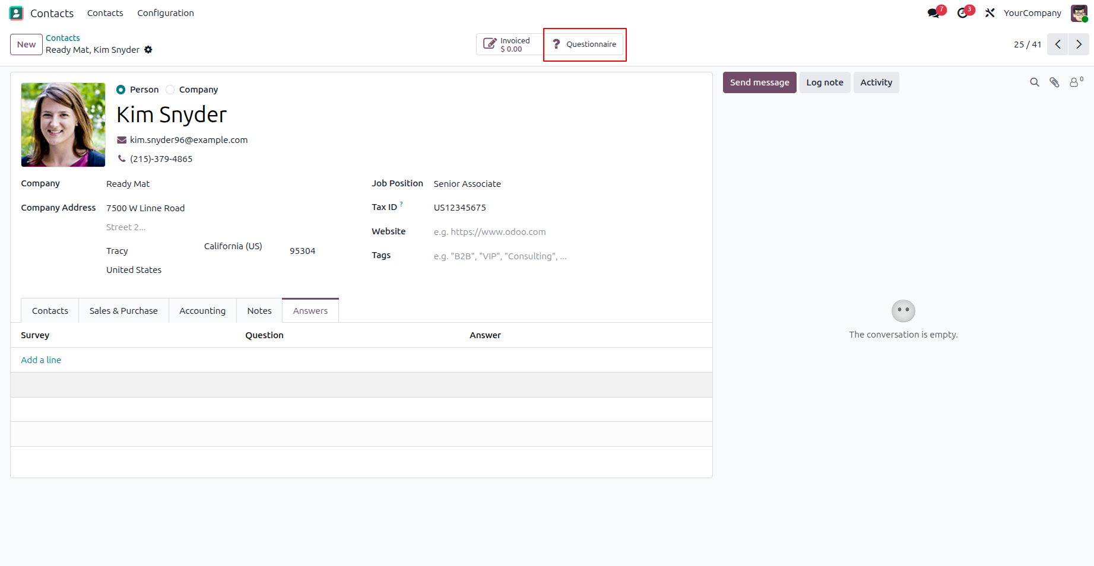Search messages in chatter
The width and height of the screenshot is (1094, 566).
pos(1035,82)
